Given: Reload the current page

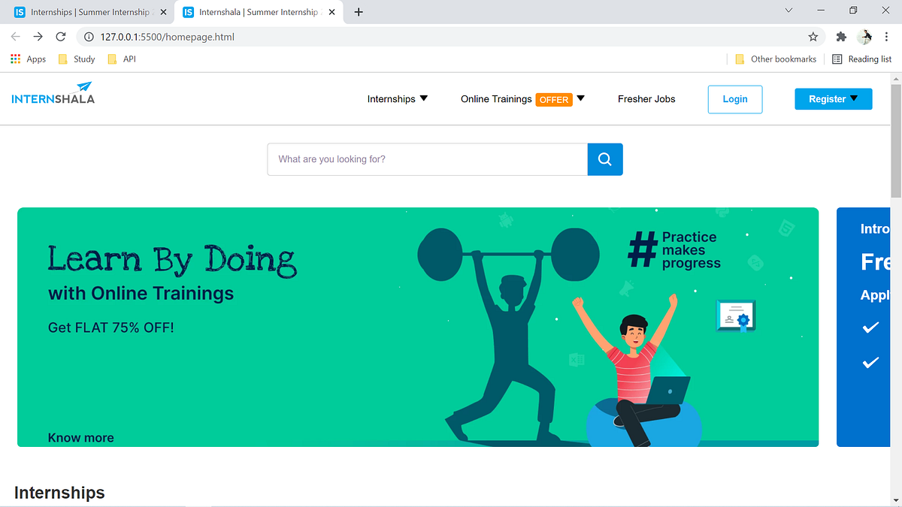Looking at the screenshot, I should tap(61, 36).
